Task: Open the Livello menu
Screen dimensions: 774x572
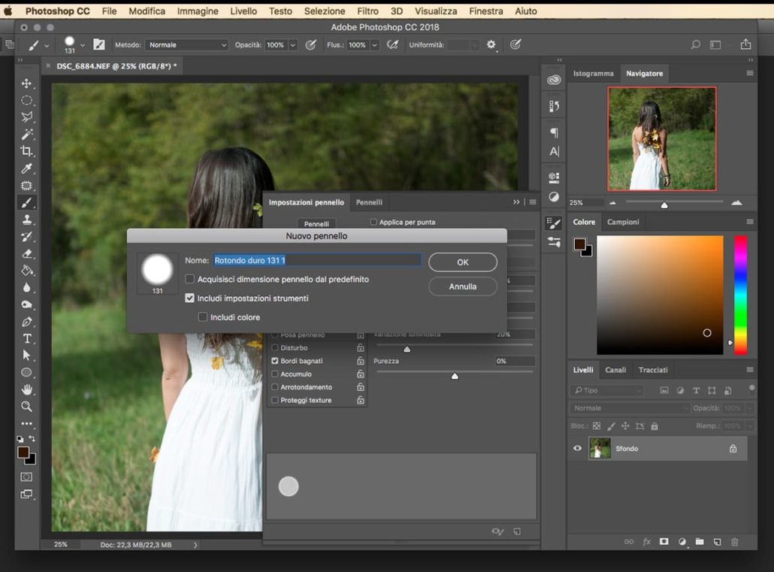Action: pos(243,11)
